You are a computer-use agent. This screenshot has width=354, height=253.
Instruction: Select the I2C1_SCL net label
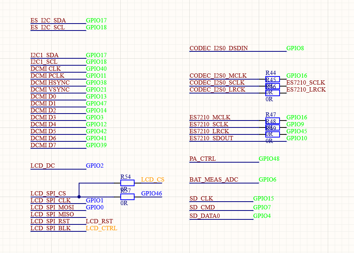[44, 62]
